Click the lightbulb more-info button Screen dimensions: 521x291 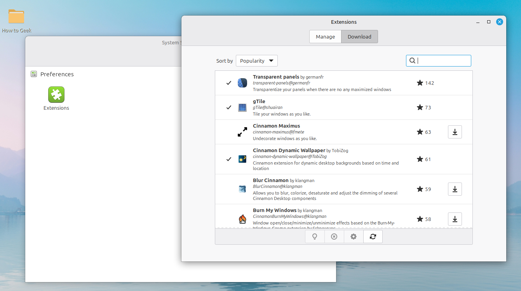coord(315,237)
